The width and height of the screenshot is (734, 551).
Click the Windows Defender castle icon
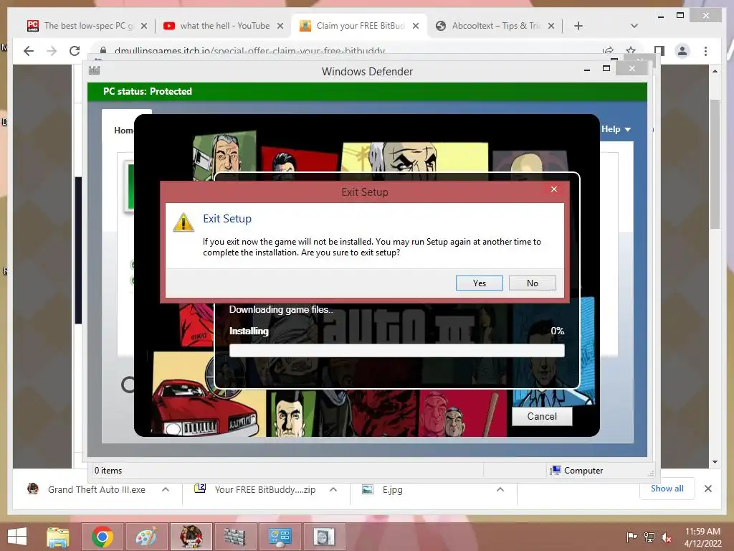[94, 71]
